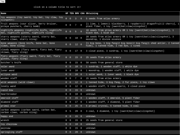
Task: Click the 'wrench' row name
Action: point(5,120)
